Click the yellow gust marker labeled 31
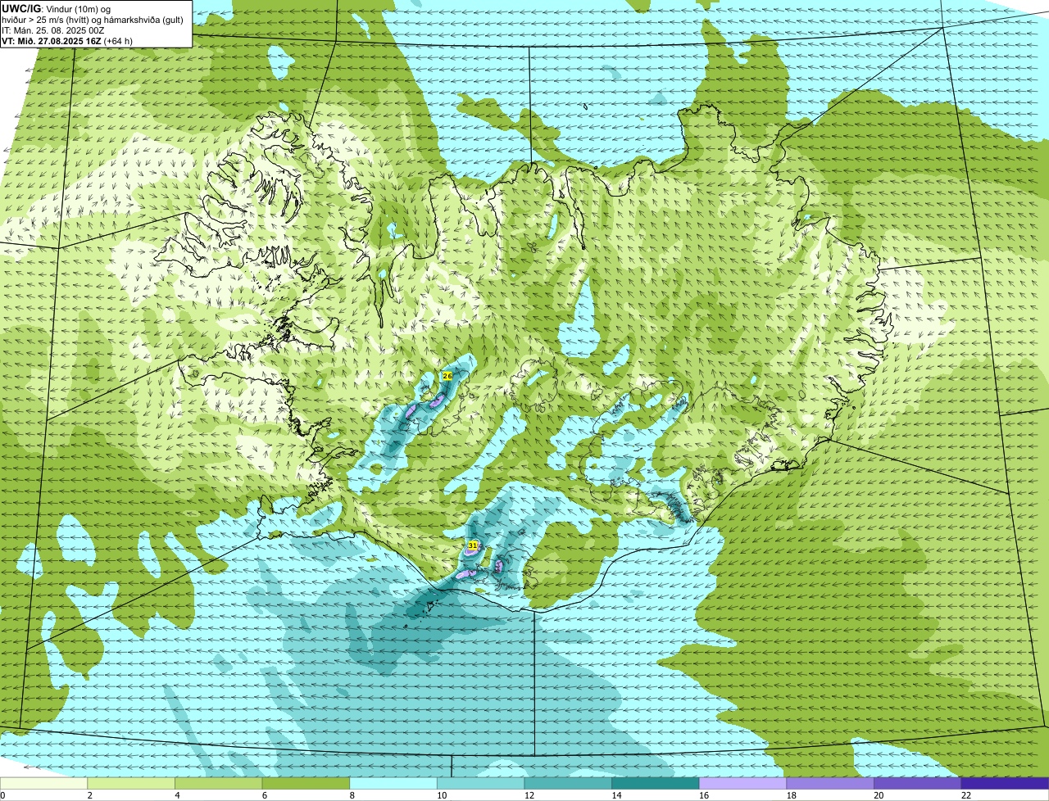This screenshot has width=1049, height=801. [473, 545]
